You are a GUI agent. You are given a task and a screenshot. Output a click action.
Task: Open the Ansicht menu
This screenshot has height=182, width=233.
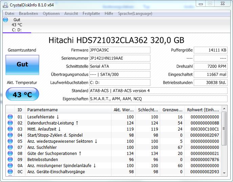click(x=71, y=14)
